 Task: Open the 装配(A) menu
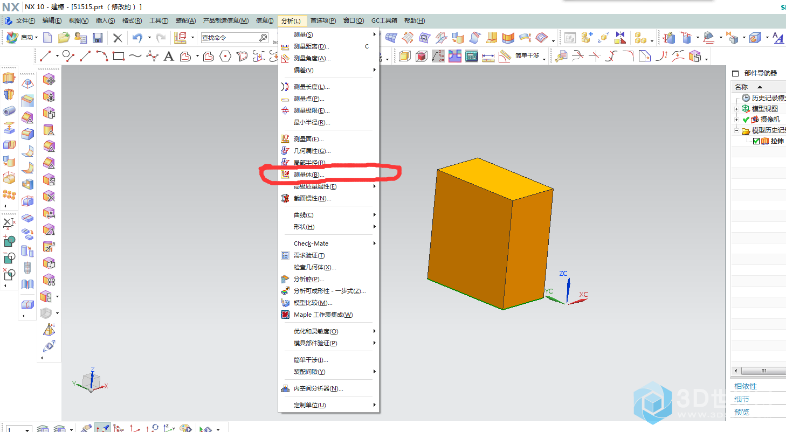185,20
